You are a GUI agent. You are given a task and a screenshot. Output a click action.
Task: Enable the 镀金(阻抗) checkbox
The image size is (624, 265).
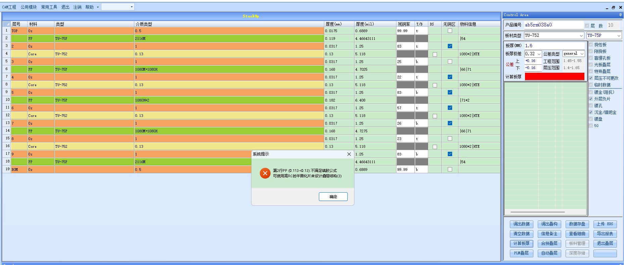coord(591,92)
